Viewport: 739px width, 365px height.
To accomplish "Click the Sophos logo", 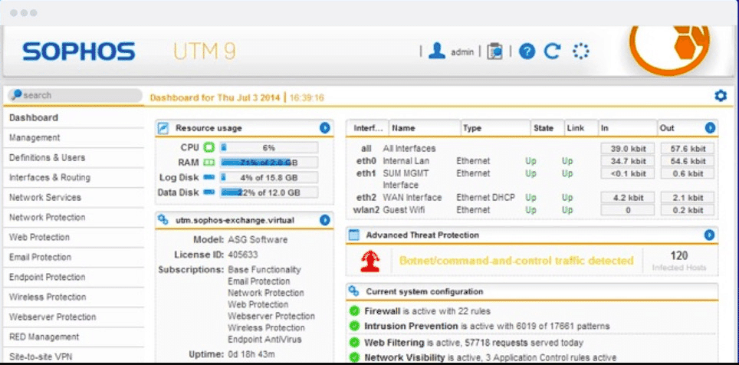I will [79, 51].
